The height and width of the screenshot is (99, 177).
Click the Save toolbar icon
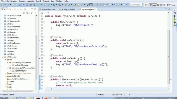[x=13, y=5]
